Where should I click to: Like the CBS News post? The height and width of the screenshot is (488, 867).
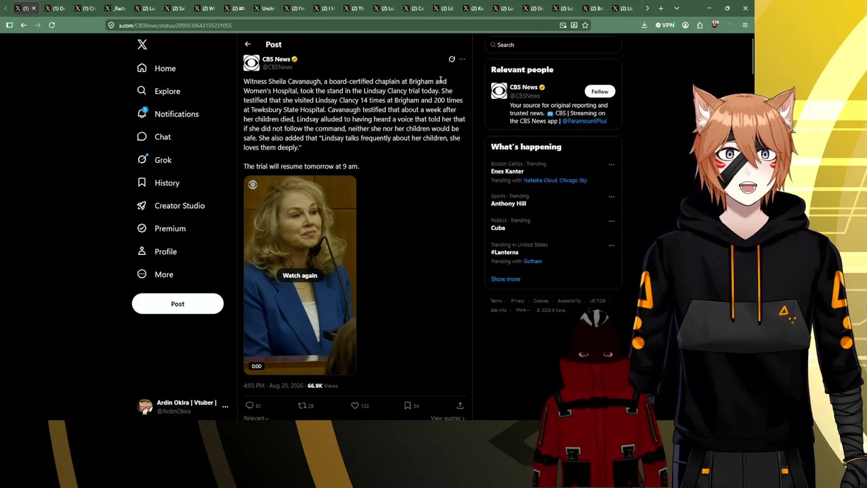click(360, 405)
